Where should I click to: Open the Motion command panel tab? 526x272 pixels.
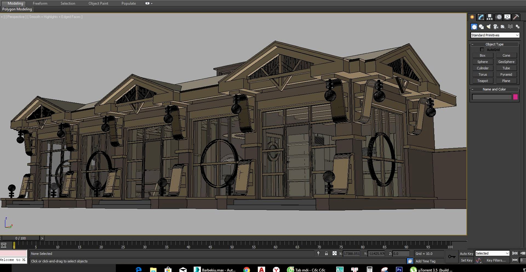coord(499,17)
